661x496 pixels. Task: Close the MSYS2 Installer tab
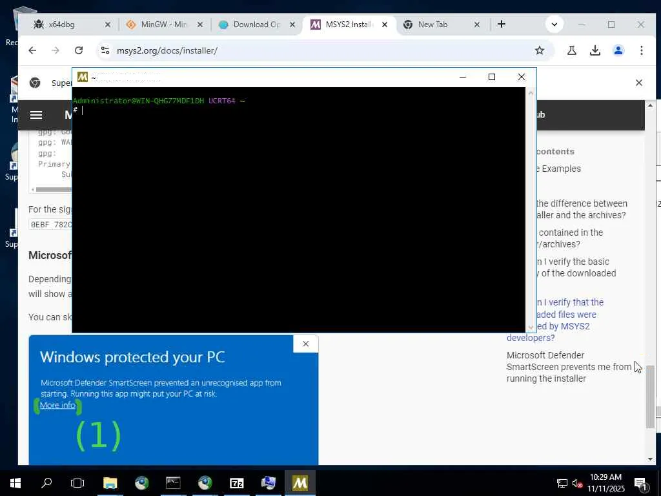[385, 25]
